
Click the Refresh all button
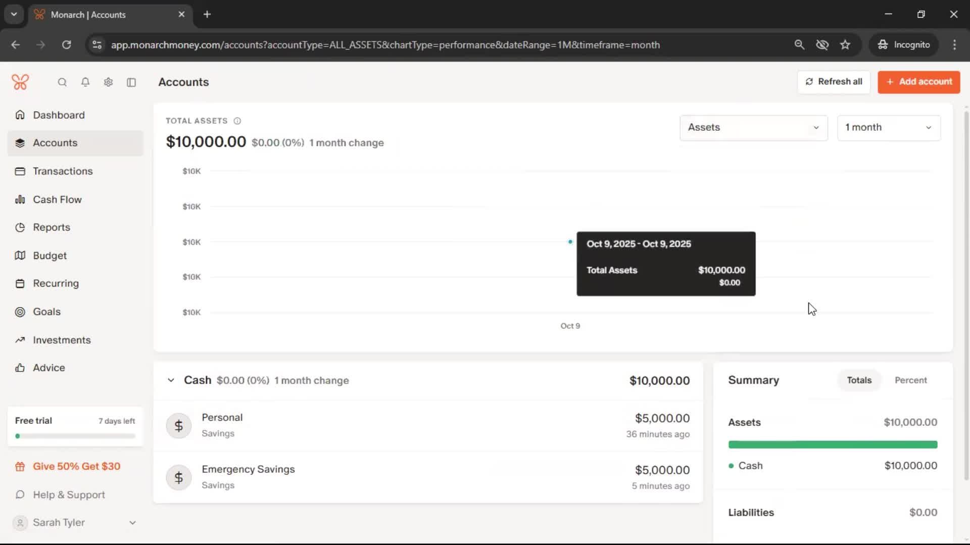(834, 82)
